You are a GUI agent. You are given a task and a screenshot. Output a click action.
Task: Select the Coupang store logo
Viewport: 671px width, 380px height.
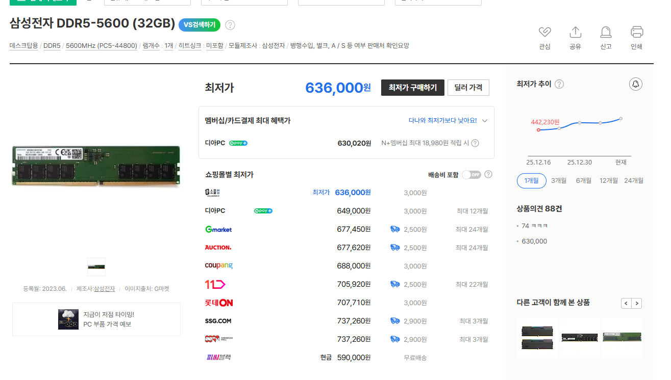point(219,265)
